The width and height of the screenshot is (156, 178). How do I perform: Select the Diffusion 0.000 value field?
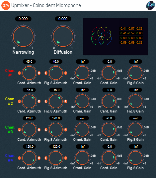click(x=63, y=19)
